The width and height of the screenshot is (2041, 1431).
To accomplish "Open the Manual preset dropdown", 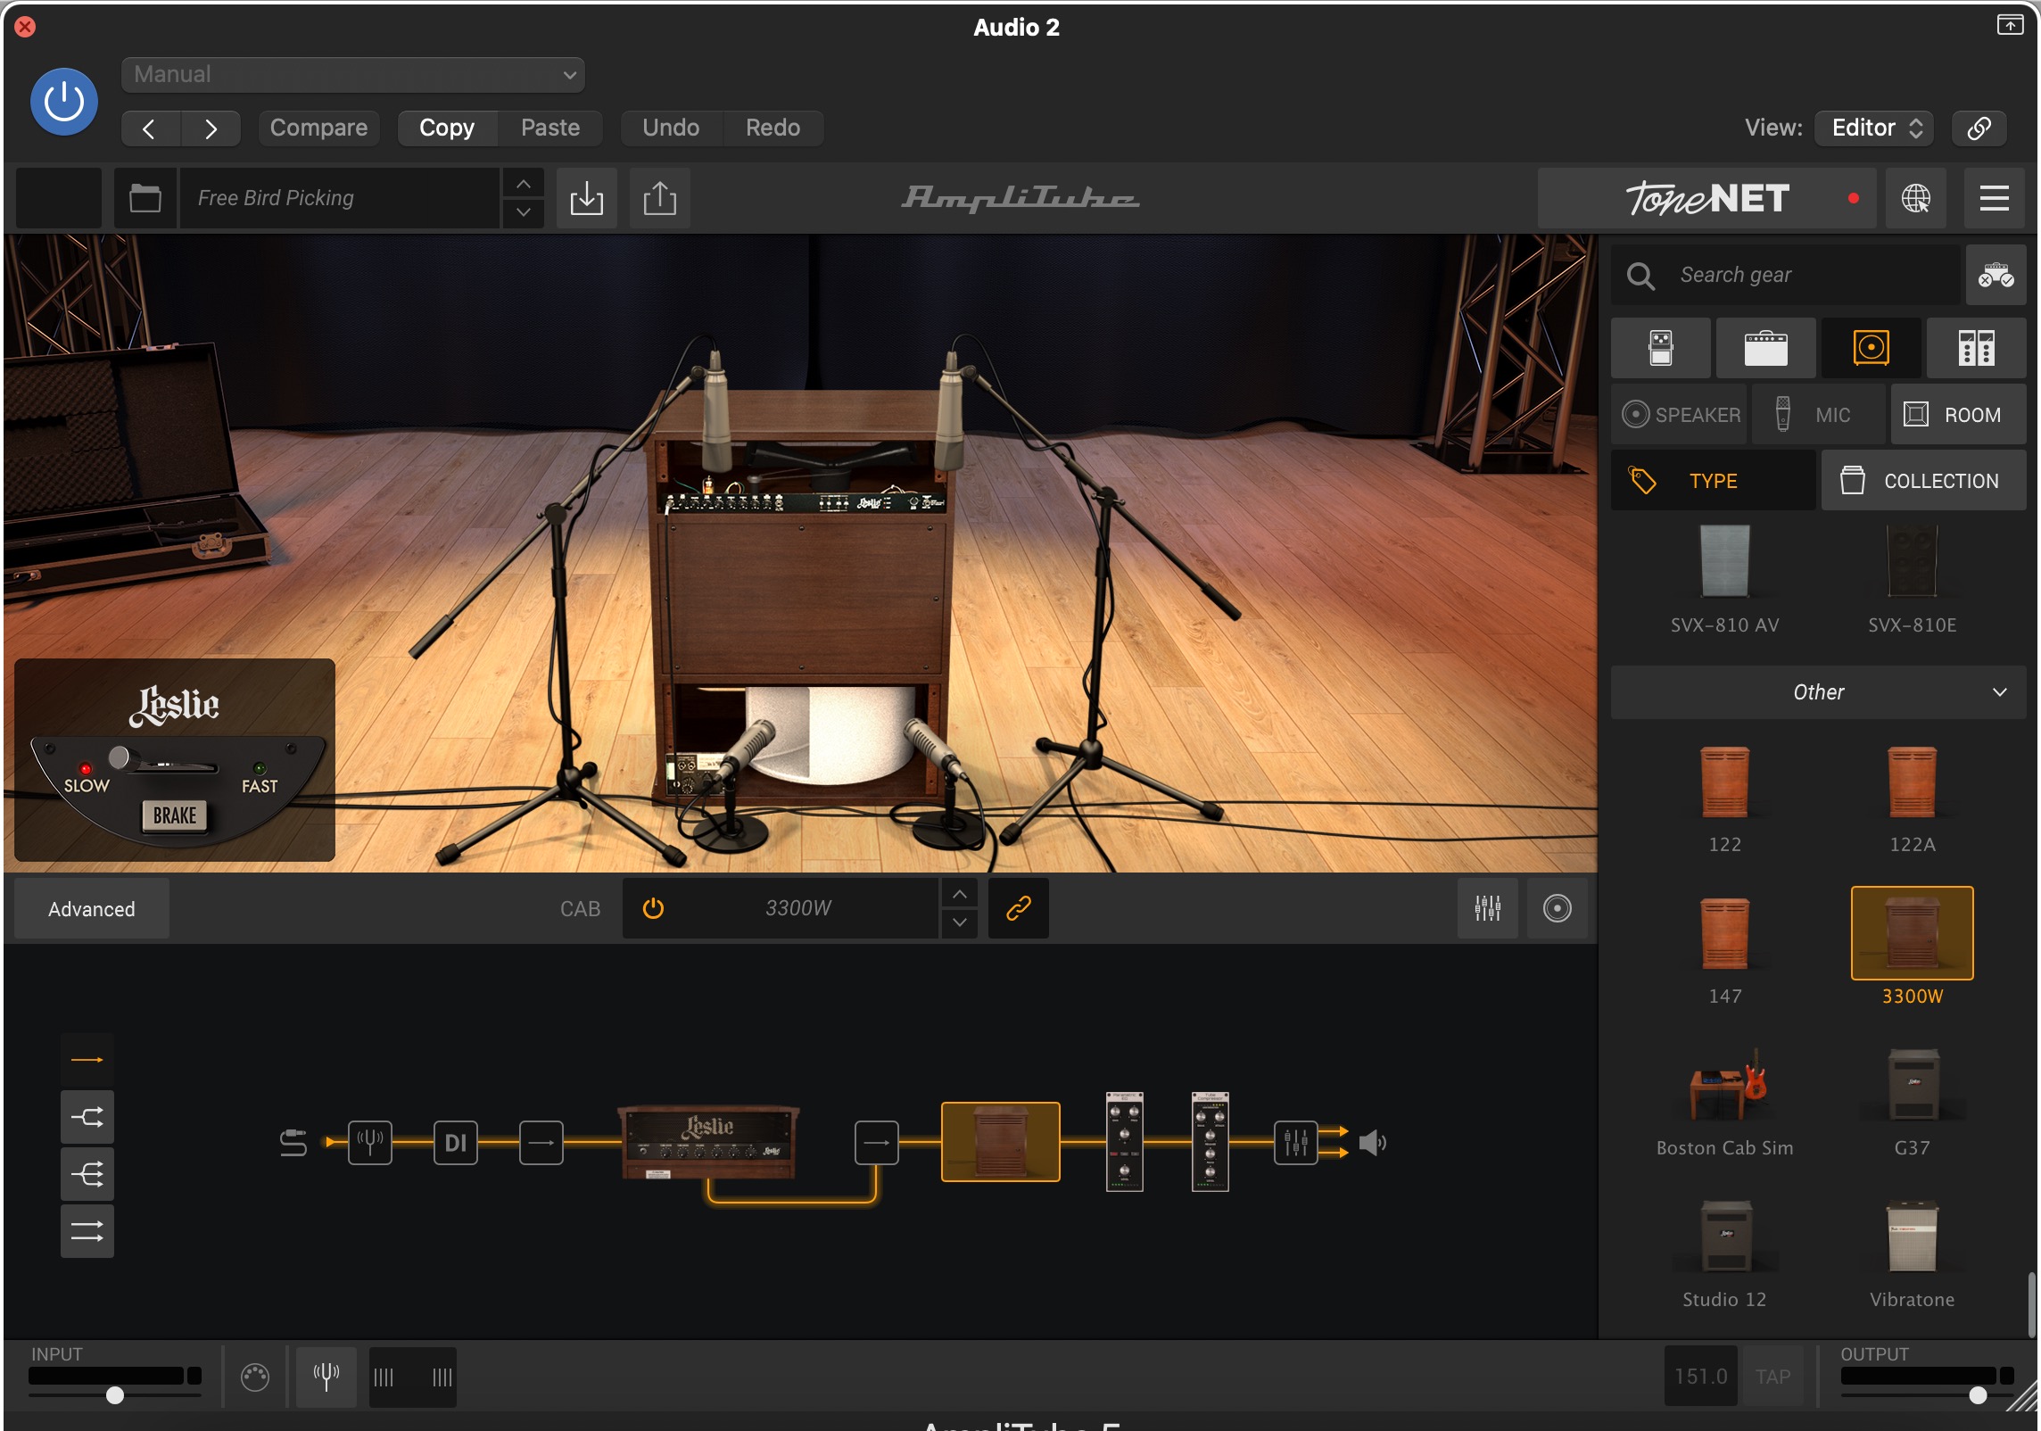I will [x=353, y=75].
